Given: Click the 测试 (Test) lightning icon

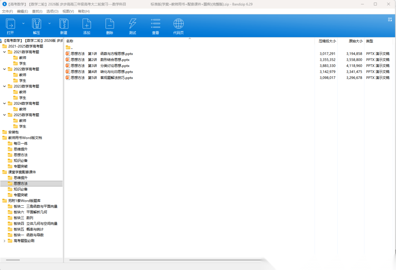Looking at the screenshot, I should pyautogui.click(x=132, y=24).
